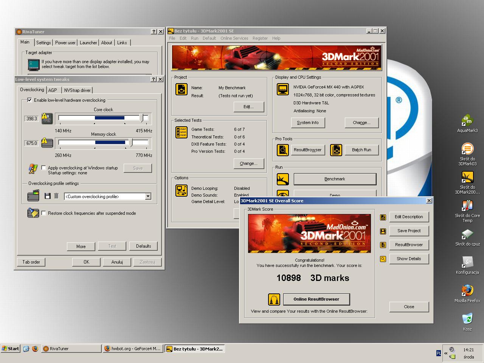Click the Start button on taskbar

point(11,349)
